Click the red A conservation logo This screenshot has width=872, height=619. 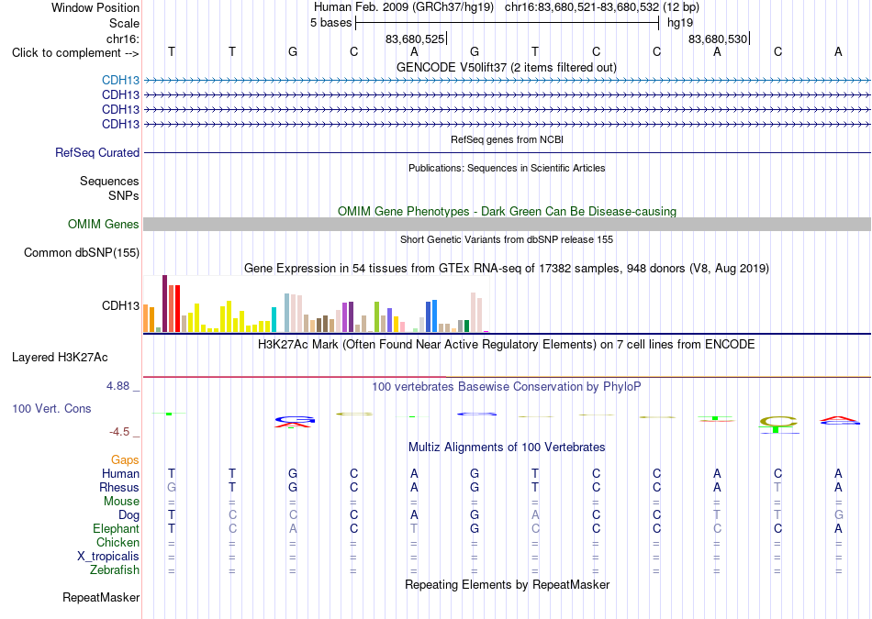[x=839, y=421]
